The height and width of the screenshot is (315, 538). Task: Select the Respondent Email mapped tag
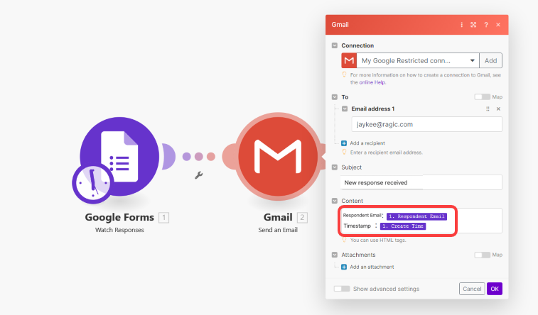click(x=416, y=216)
